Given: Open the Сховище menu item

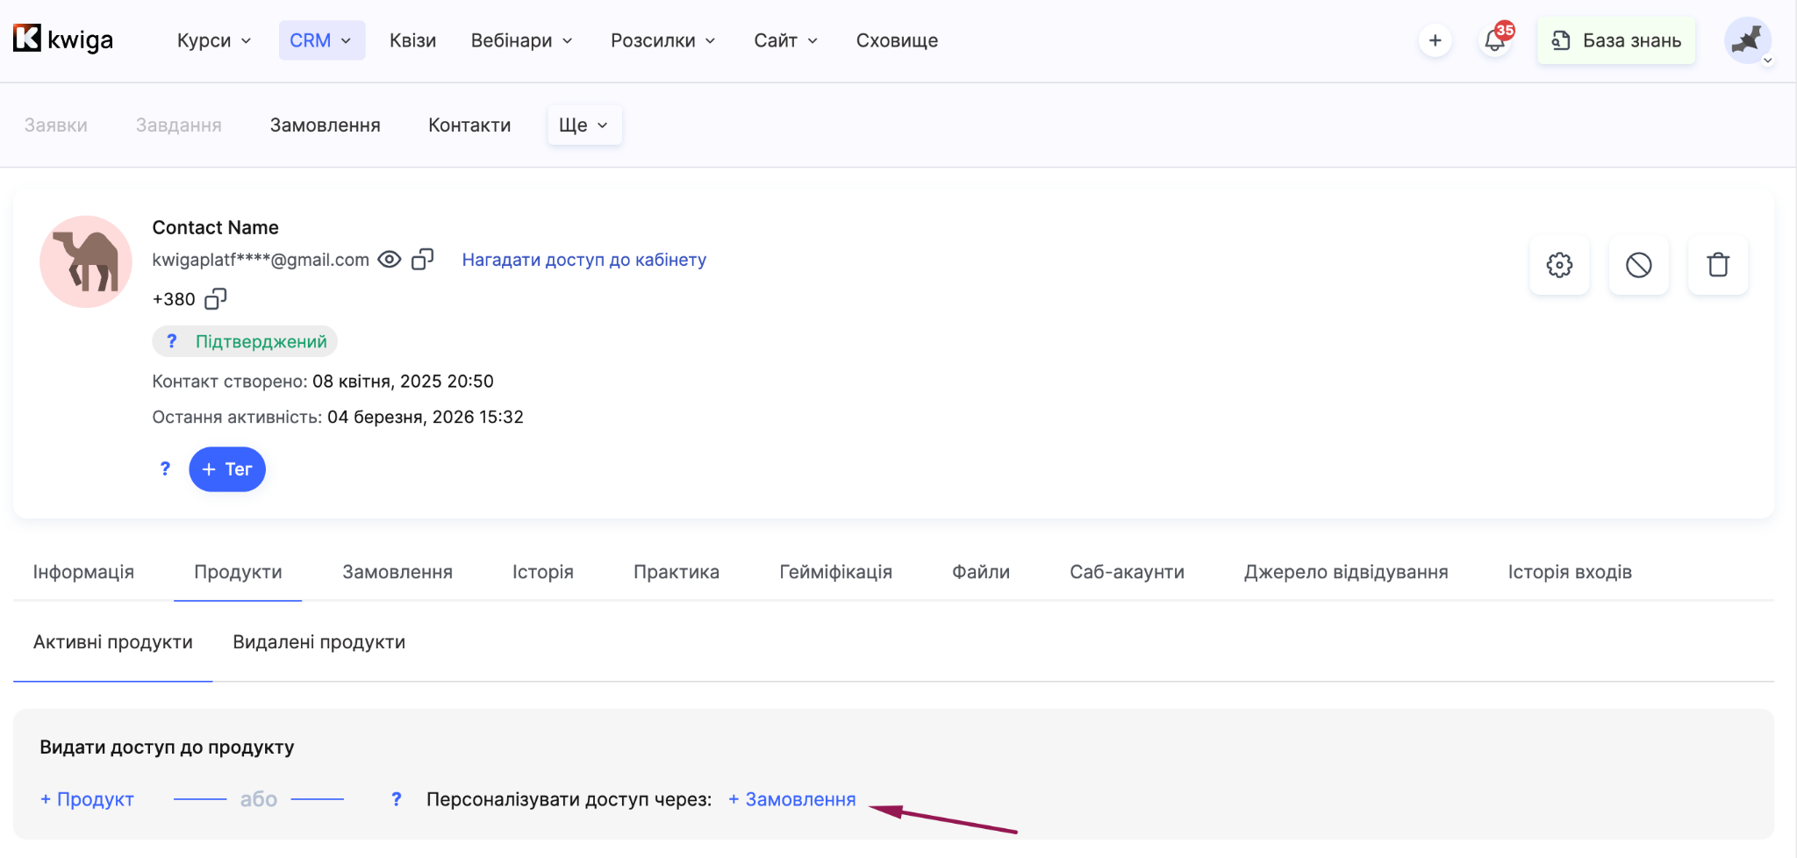Looking at the screenshot, I should tap(897, 40).
